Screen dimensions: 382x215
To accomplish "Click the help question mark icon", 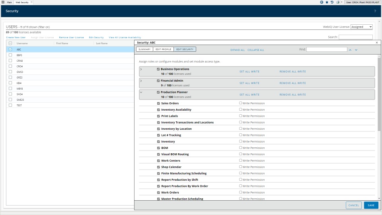I will click(x=375, y=11).
